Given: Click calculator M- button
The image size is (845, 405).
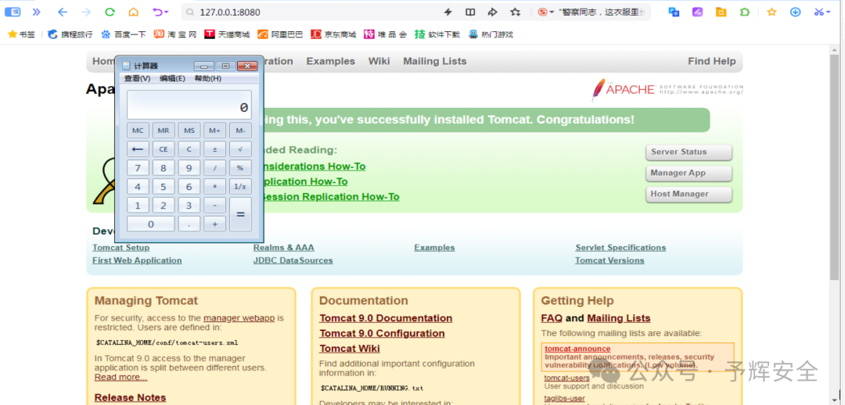Looking at the screenshot, I should (240, 131).
